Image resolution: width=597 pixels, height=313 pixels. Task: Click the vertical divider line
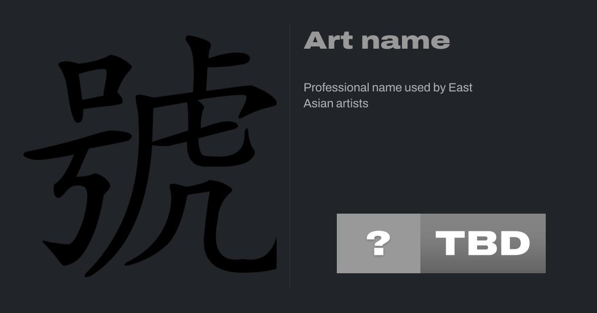[290, 156]
